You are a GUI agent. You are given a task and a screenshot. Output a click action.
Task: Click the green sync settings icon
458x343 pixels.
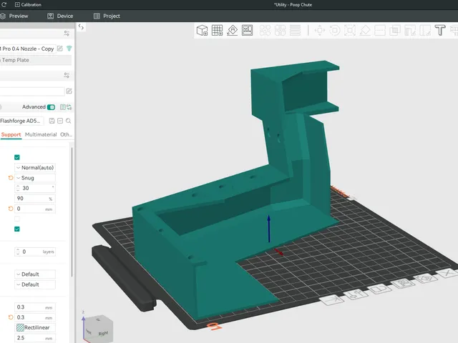click(69, 107)
